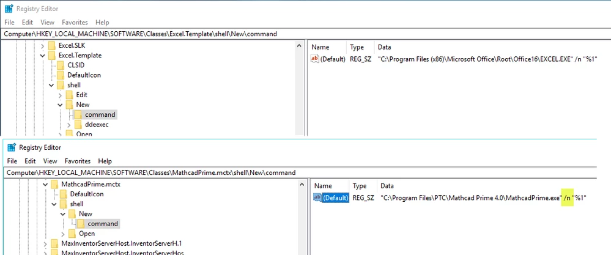Select CLSID folder icon

(x=61, y=65)
